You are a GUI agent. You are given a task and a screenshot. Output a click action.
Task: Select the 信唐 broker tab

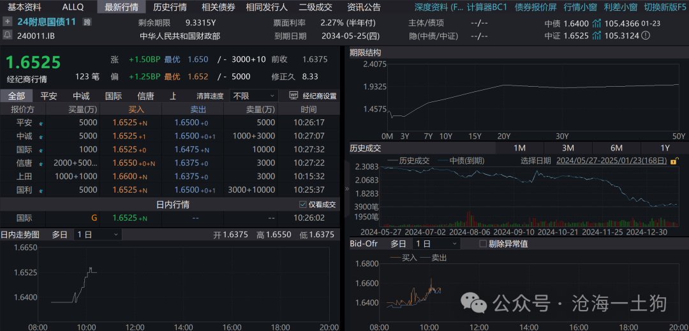[145, 96]
